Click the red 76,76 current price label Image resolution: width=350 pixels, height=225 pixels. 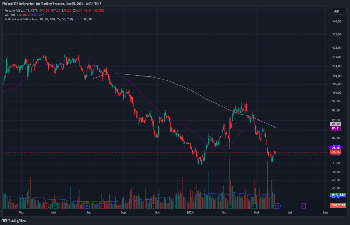(x=336, y=152)
